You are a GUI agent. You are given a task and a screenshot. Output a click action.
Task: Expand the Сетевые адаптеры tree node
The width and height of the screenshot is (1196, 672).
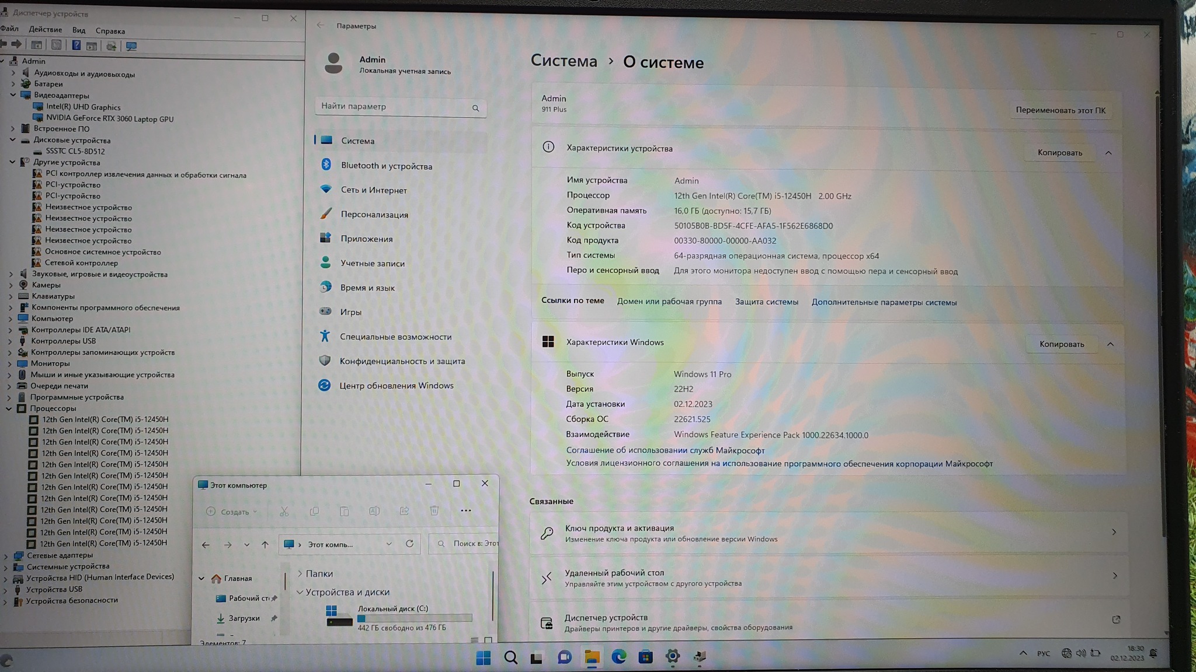[6, 556]
